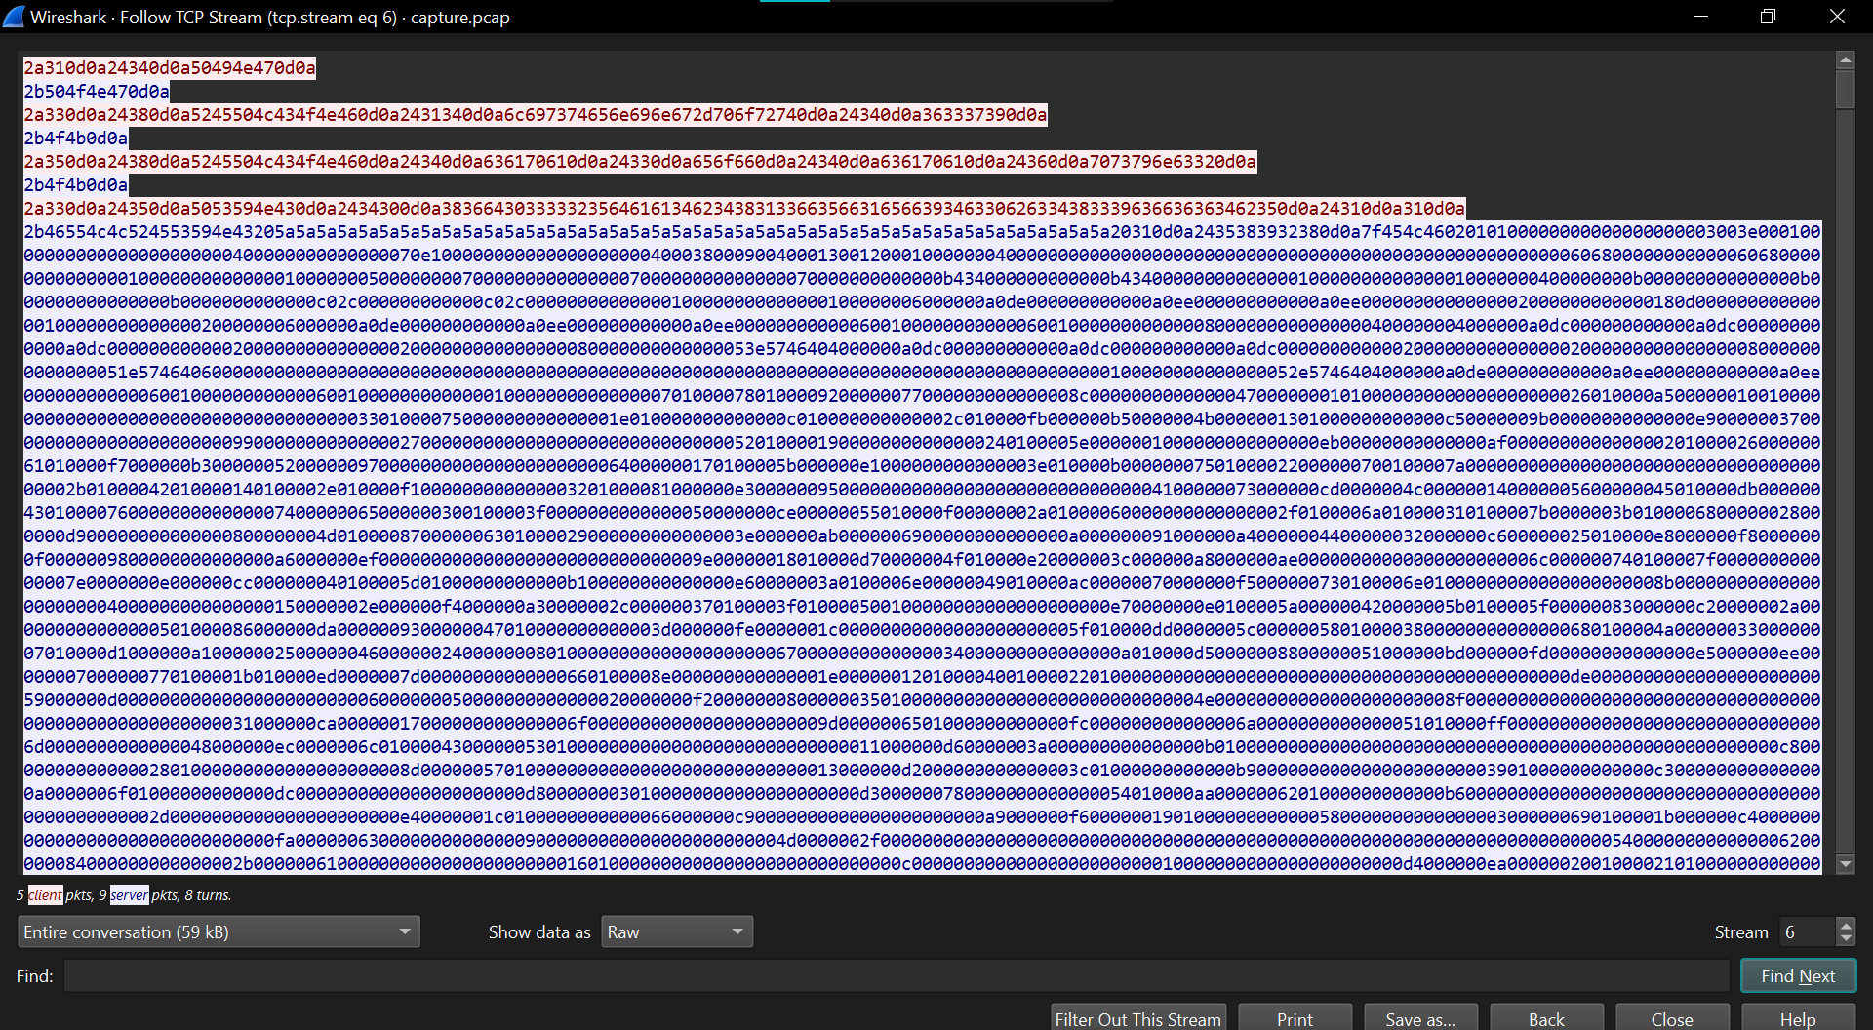This screenshot has height=1030, width=1873.
Task: Click scrollbar up arrow in stream view
Action: pos(1845,59)
